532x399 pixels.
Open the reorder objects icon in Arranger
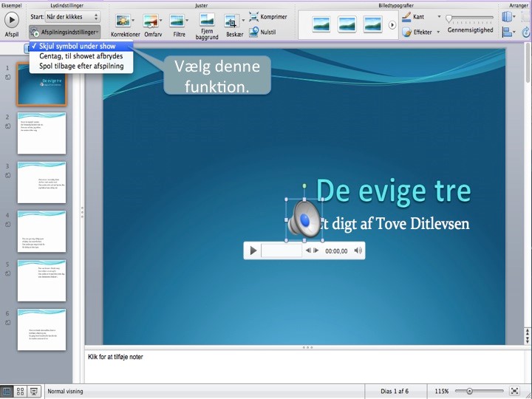(x=507, y=16)
